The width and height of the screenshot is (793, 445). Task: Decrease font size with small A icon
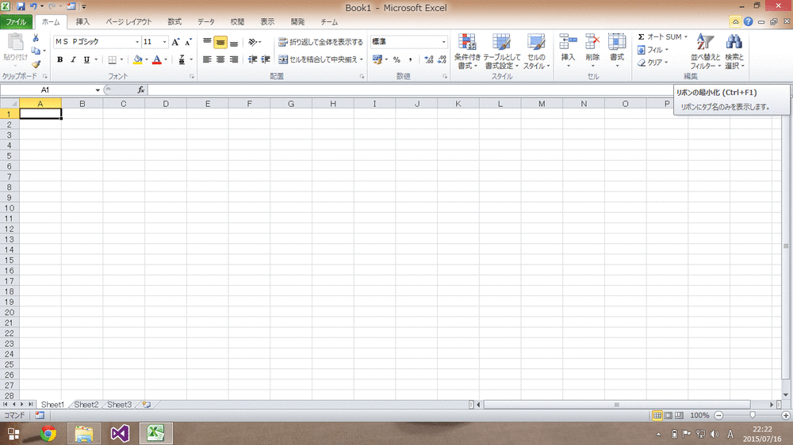[x=188, y=42]
